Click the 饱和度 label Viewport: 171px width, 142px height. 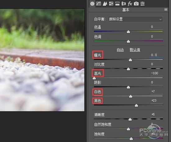[x=99, y=134]
